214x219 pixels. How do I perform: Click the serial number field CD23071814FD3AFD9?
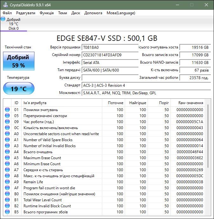click(110, 55)
